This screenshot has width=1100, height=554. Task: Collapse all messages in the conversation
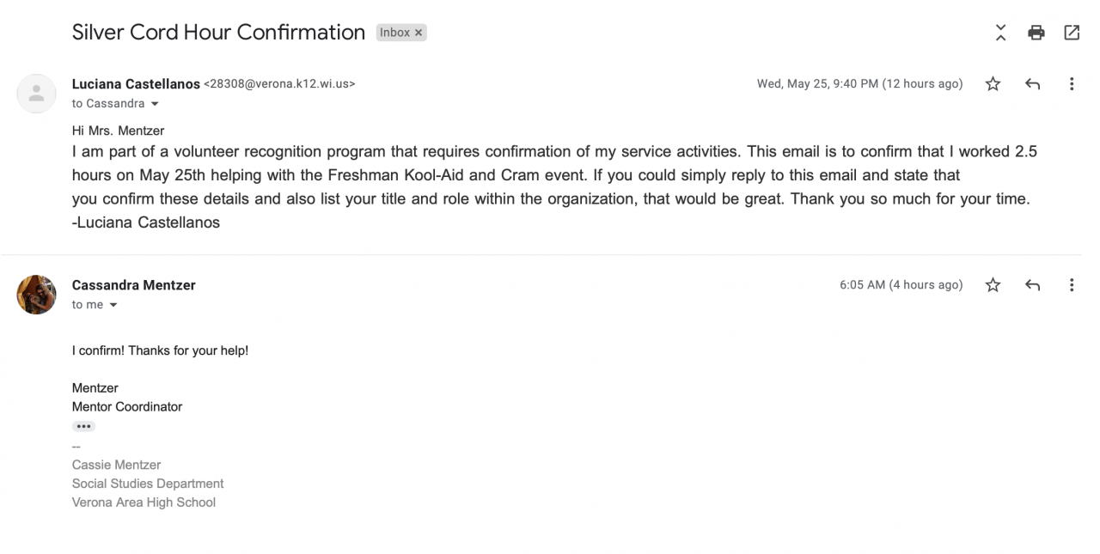(1000, 33)
